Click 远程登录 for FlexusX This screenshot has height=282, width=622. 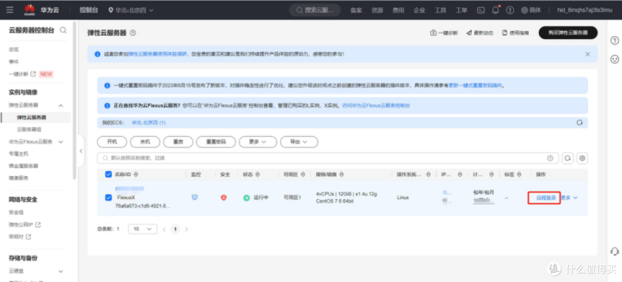click(546, 197)
